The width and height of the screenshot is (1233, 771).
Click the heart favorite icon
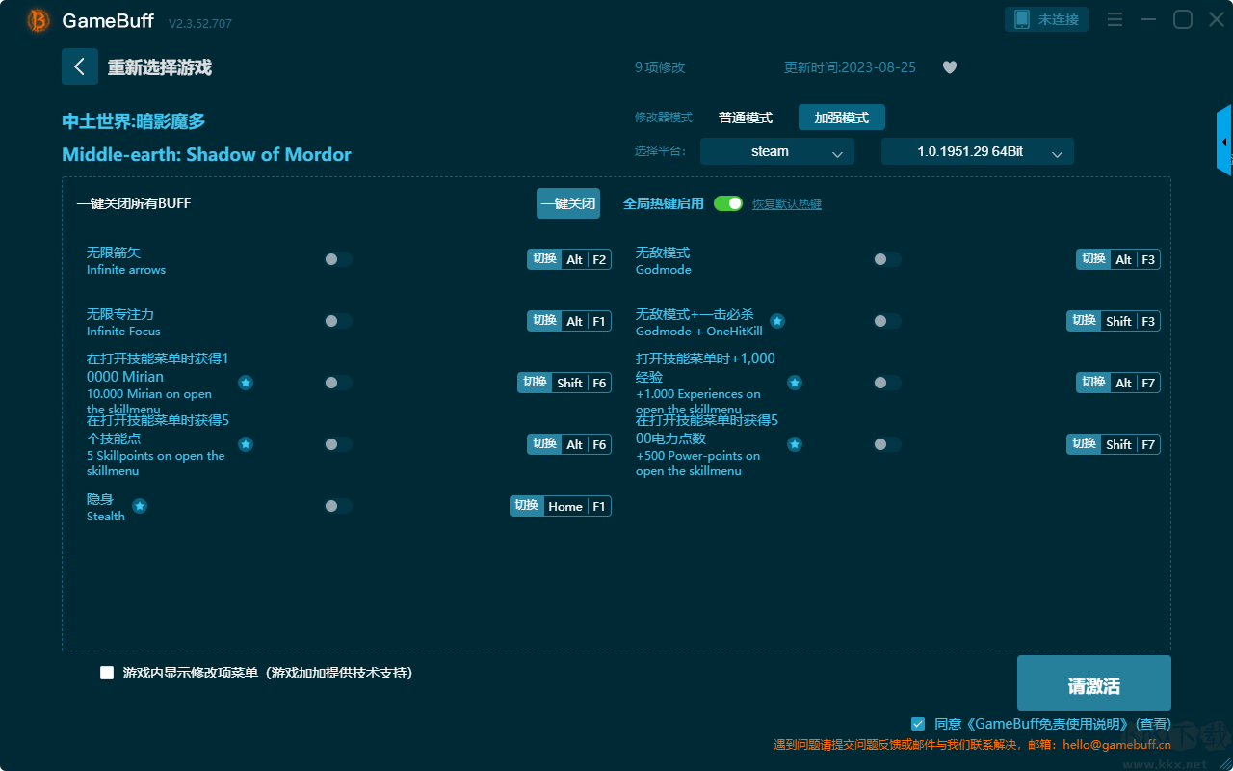pyautogui.click(x=950, y=67)
